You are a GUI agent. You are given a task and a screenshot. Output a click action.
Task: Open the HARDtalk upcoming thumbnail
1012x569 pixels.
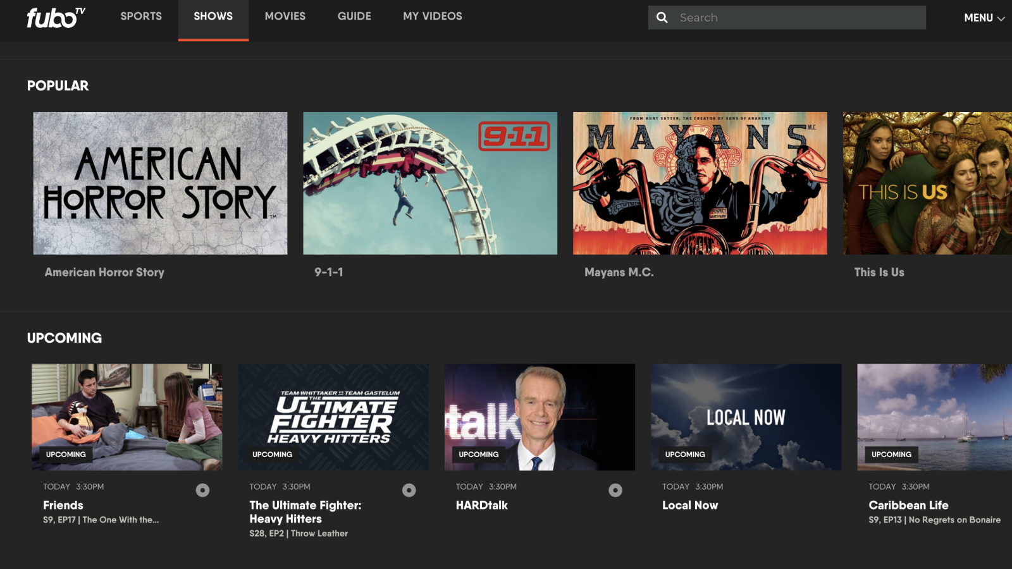(540, 417)
